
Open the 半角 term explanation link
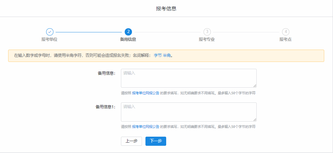click(x=167, y=56)
